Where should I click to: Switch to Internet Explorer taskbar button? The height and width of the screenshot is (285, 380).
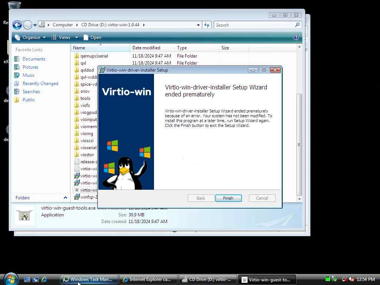[x=148, y=279]
